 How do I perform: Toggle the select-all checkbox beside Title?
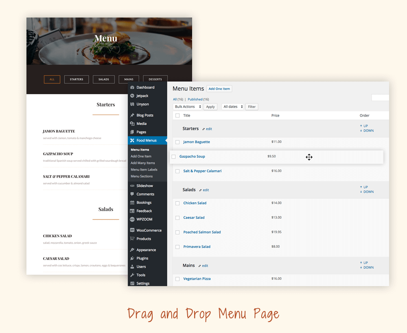(177, 115)
